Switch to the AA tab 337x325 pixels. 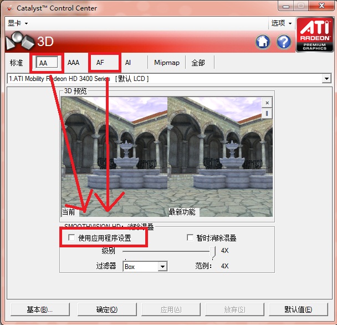pos(47,63)
